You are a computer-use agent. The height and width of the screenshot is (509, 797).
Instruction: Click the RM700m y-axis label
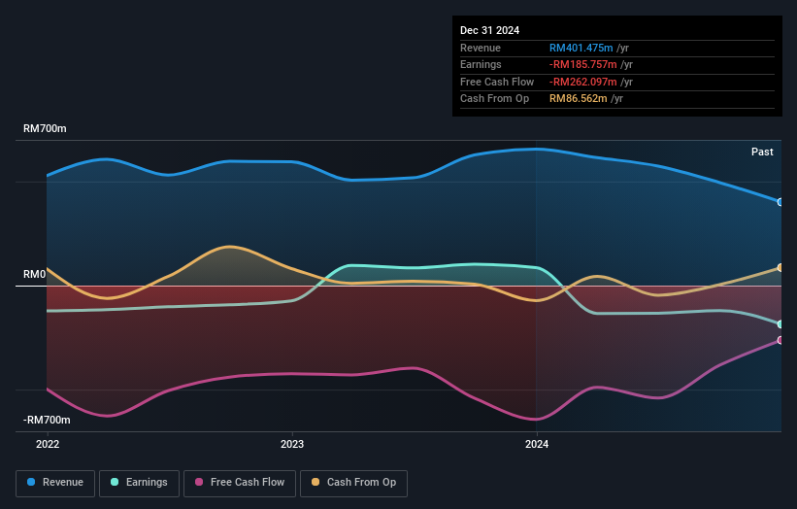click(x=45, y=128)
